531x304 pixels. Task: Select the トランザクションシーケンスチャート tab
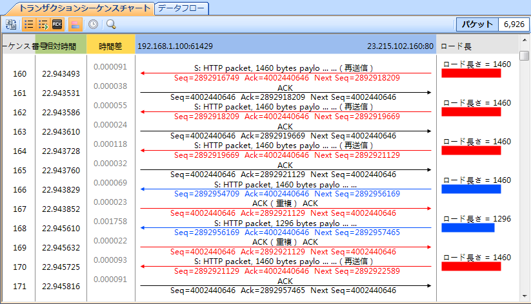coord(85,8)
